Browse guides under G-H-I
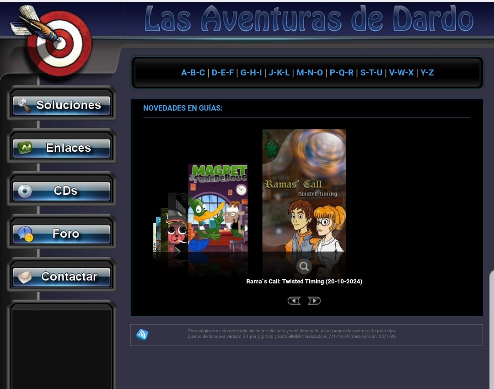The height and width of the screenshot is (389, 494). (251, 73)
